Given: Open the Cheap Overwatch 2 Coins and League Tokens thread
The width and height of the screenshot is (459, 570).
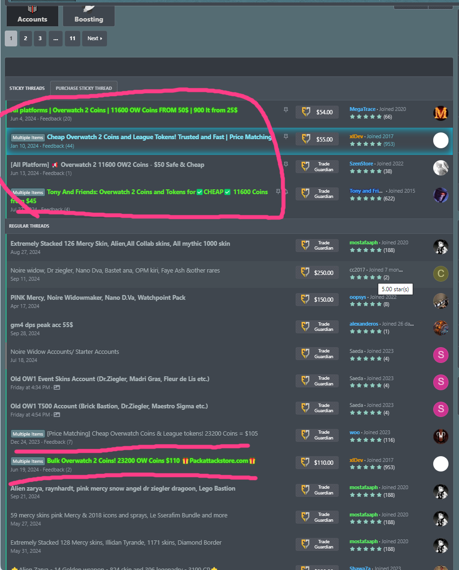Looking at the screenshot, I should click(x=159, y=137).
